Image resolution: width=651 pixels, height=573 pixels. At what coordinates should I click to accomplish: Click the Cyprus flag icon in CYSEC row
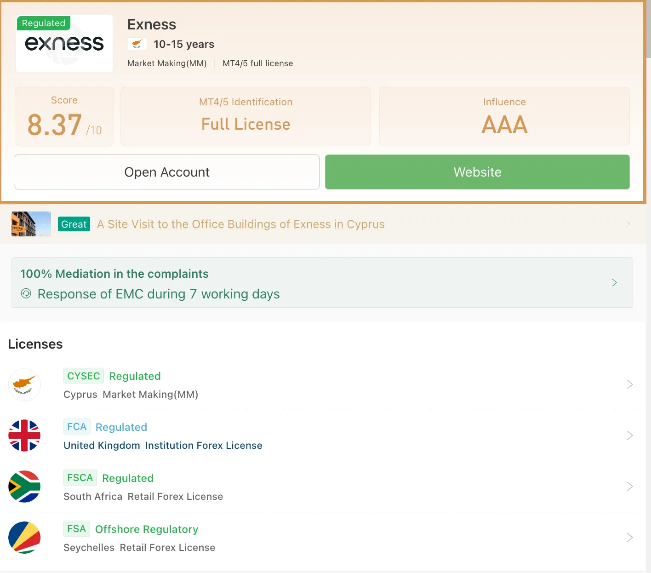24,385
